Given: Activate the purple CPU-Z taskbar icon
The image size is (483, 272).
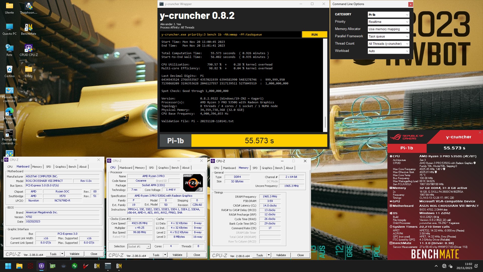Looking at the screenshot, I should tap(41, 266).
